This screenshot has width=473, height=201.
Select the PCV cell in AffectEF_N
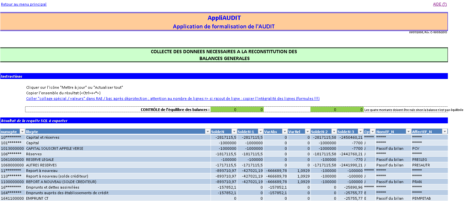pos(430,148)
